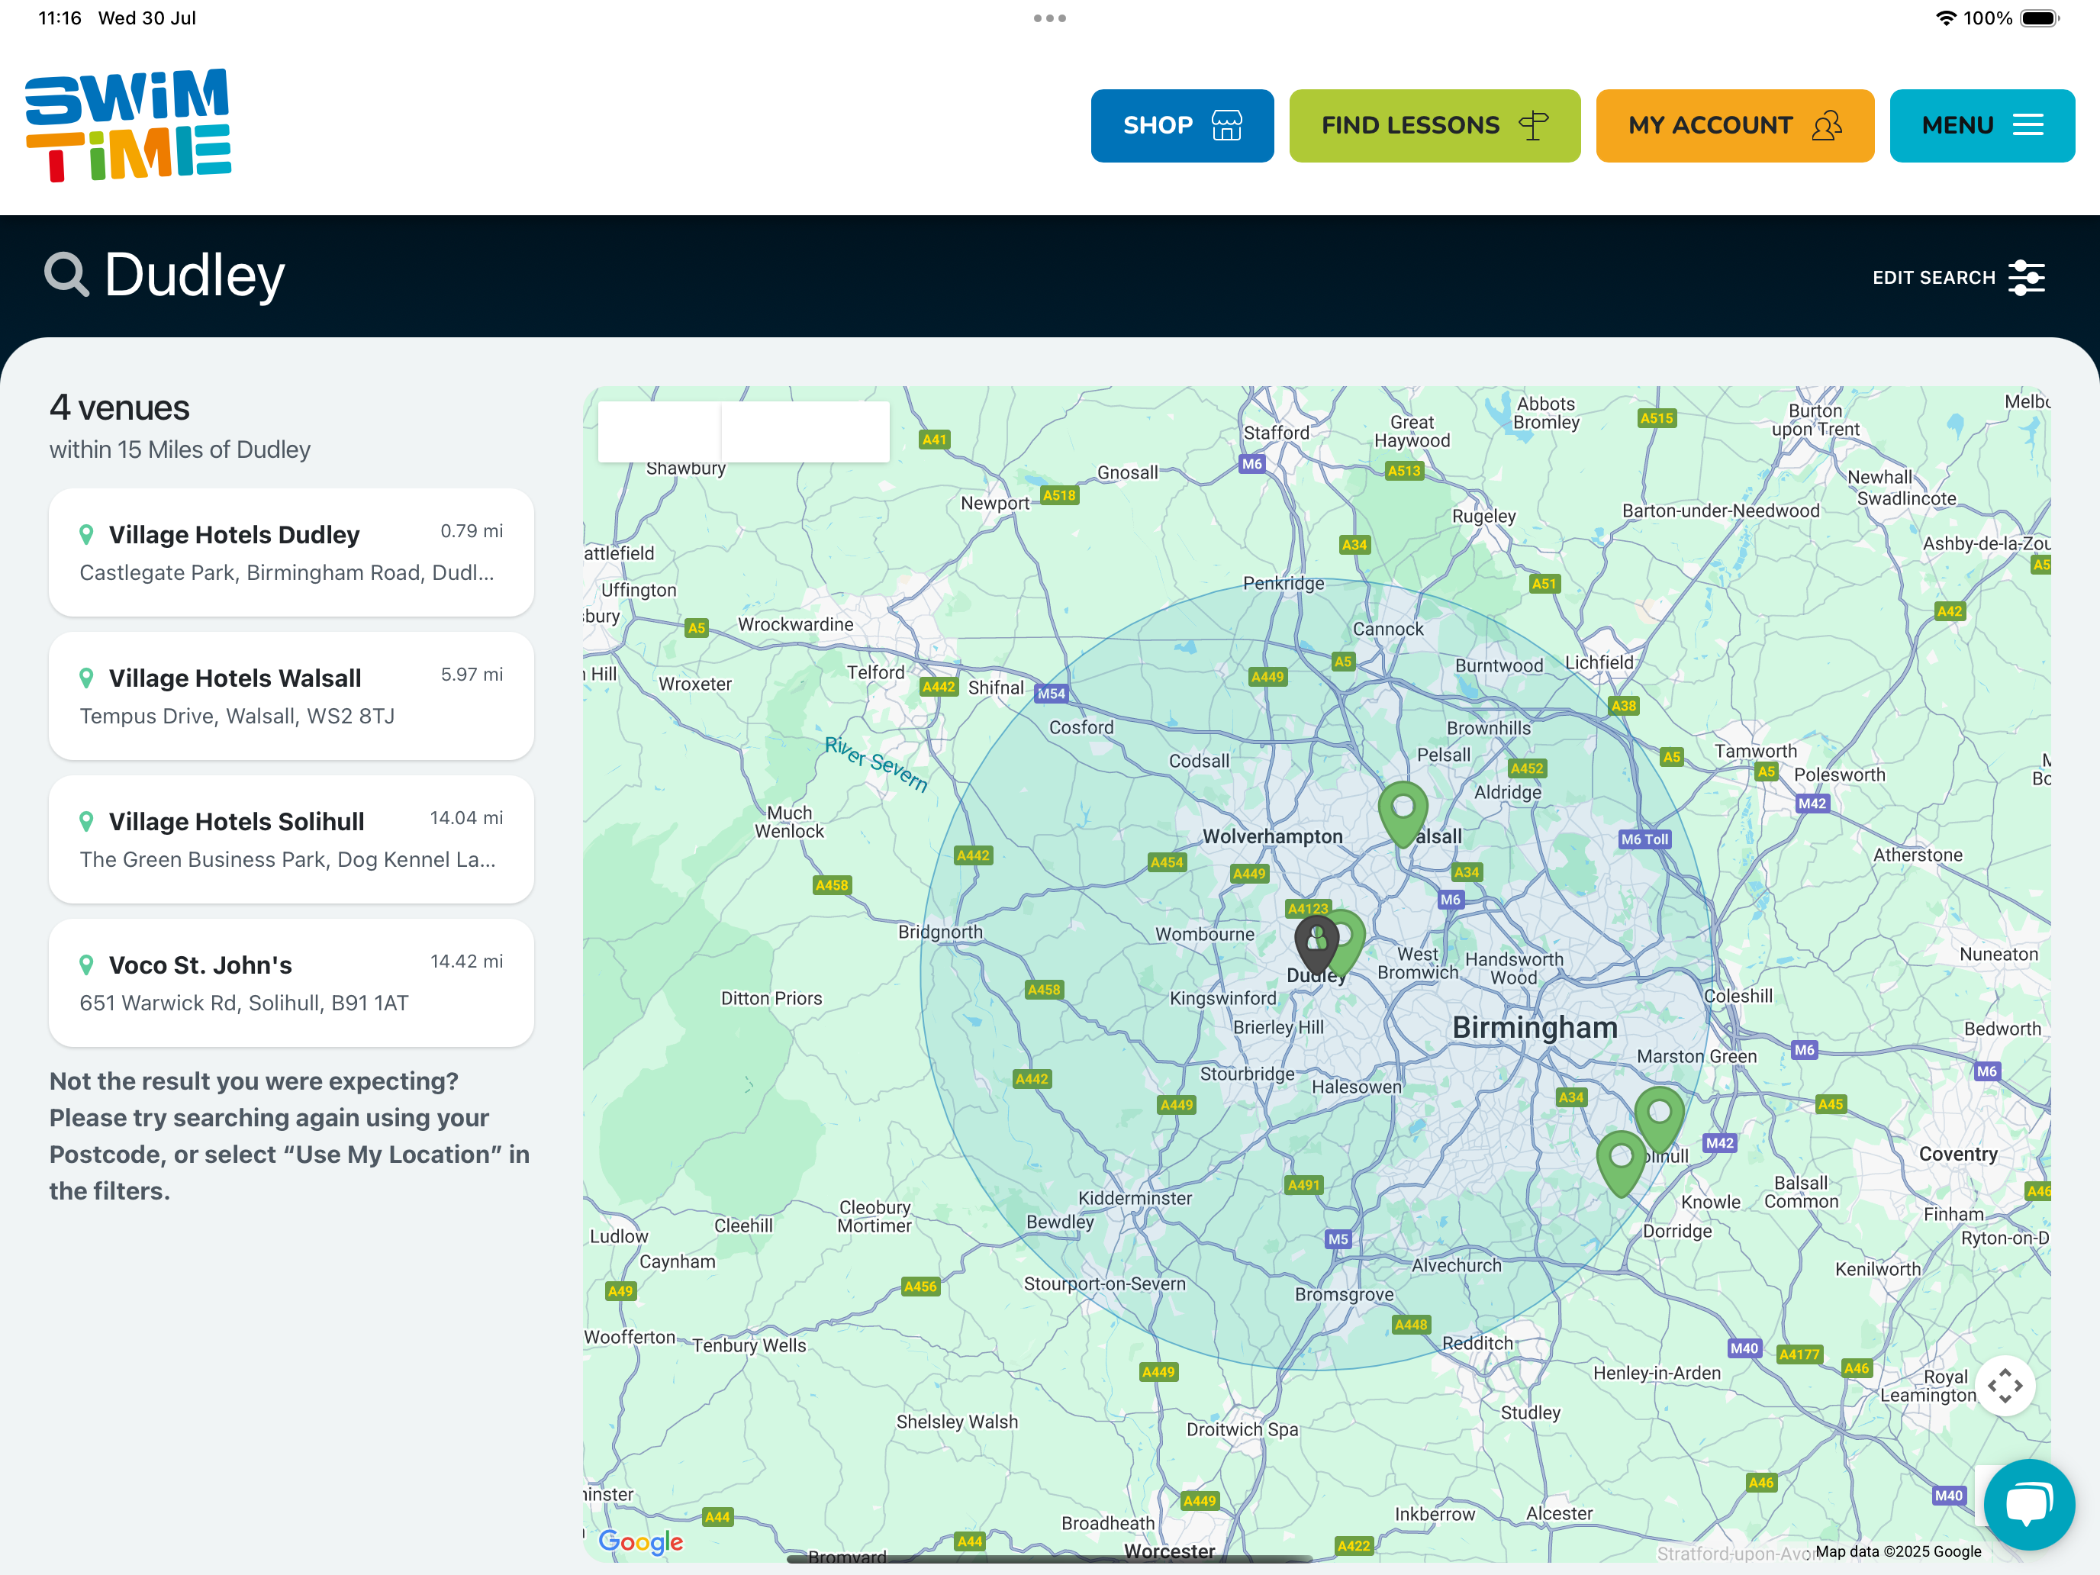This screenshot has width=2100, height=1575.
Task: Click the Wolverhampton label on the map
Action: [x=1272, y=836]
